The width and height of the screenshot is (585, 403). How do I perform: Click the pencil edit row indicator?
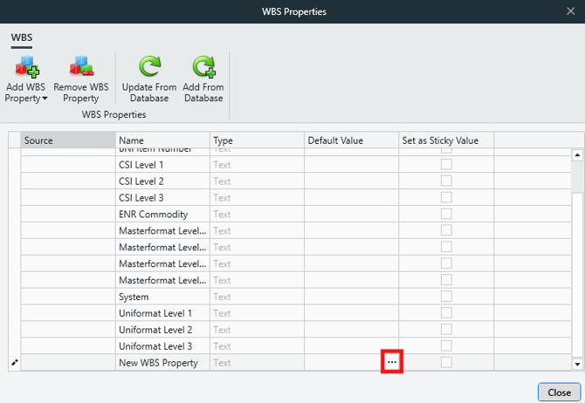point(13,362)
